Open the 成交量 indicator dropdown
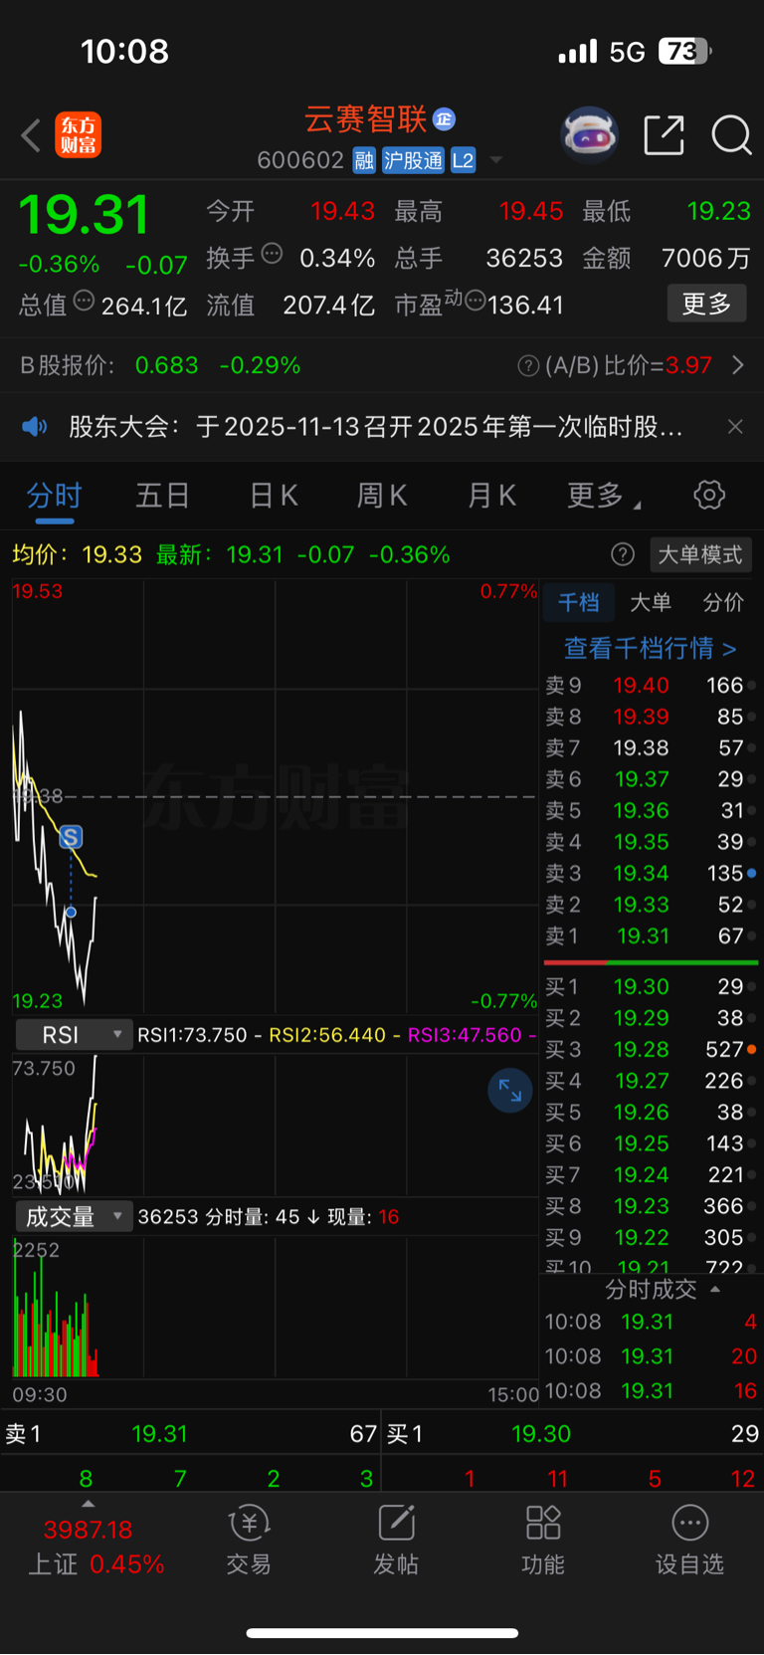The height and width of the screenshot is (1655, 764). pyautogui.click(x=74, y=1217)
